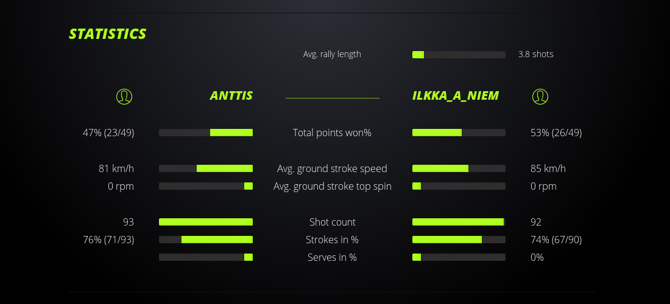Screen dimensions: 670x304
Task: Click the ANTTIS Strokes in % bar
Action: 206,240
